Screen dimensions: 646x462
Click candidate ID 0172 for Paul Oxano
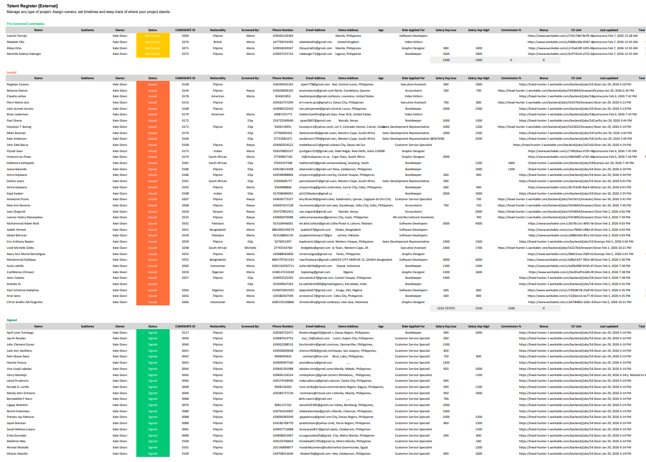pyautogui.click(x=186, y=120)
